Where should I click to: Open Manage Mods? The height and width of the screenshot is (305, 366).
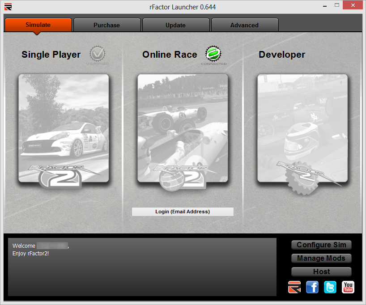321,258
